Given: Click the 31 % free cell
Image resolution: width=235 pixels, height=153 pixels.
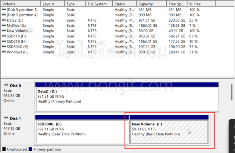Looking at the screenshot, I should tap(194, 52).
